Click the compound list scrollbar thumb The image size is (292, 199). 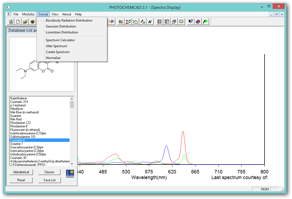pyautogui.click(x=72, y=104)
